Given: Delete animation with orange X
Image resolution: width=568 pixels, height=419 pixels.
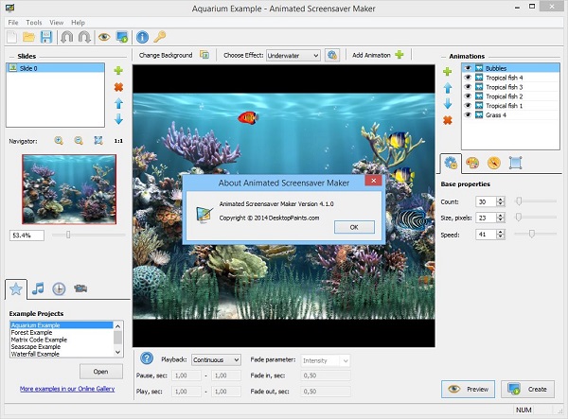Looking at the screenshot, I should (448, 120).
